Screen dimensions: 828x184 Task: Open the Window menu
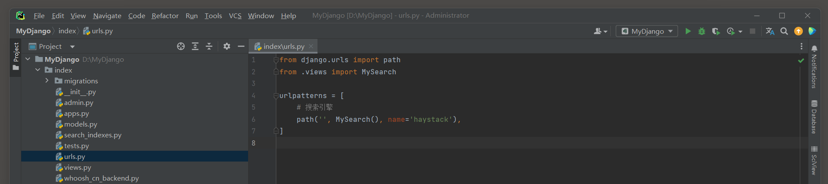[x=261, y=16]
